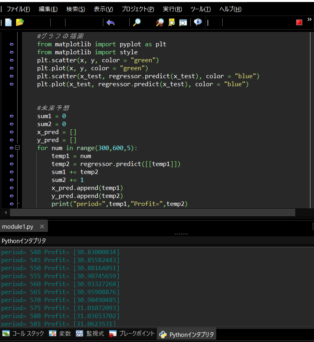Image resolution: width=314 pixels, height=342 pixels.
Task: Click the period= 540 output line
Action: tap(60, 252)
